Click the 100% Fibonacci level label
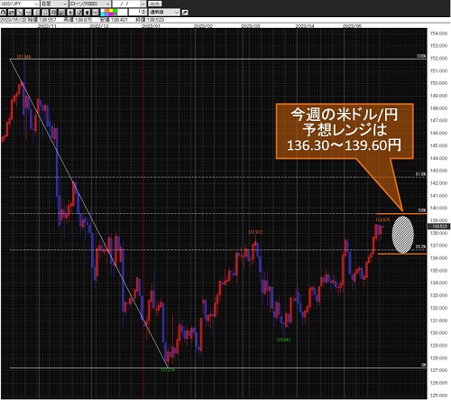Screen dimensions: 451x400 pos(421,56)
